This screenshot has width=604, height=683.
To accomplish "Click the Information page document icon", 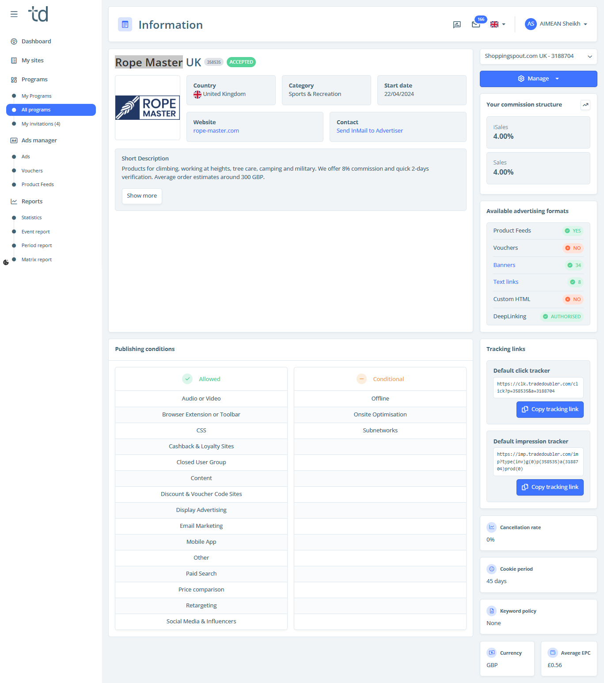I will tap(125, 24).
